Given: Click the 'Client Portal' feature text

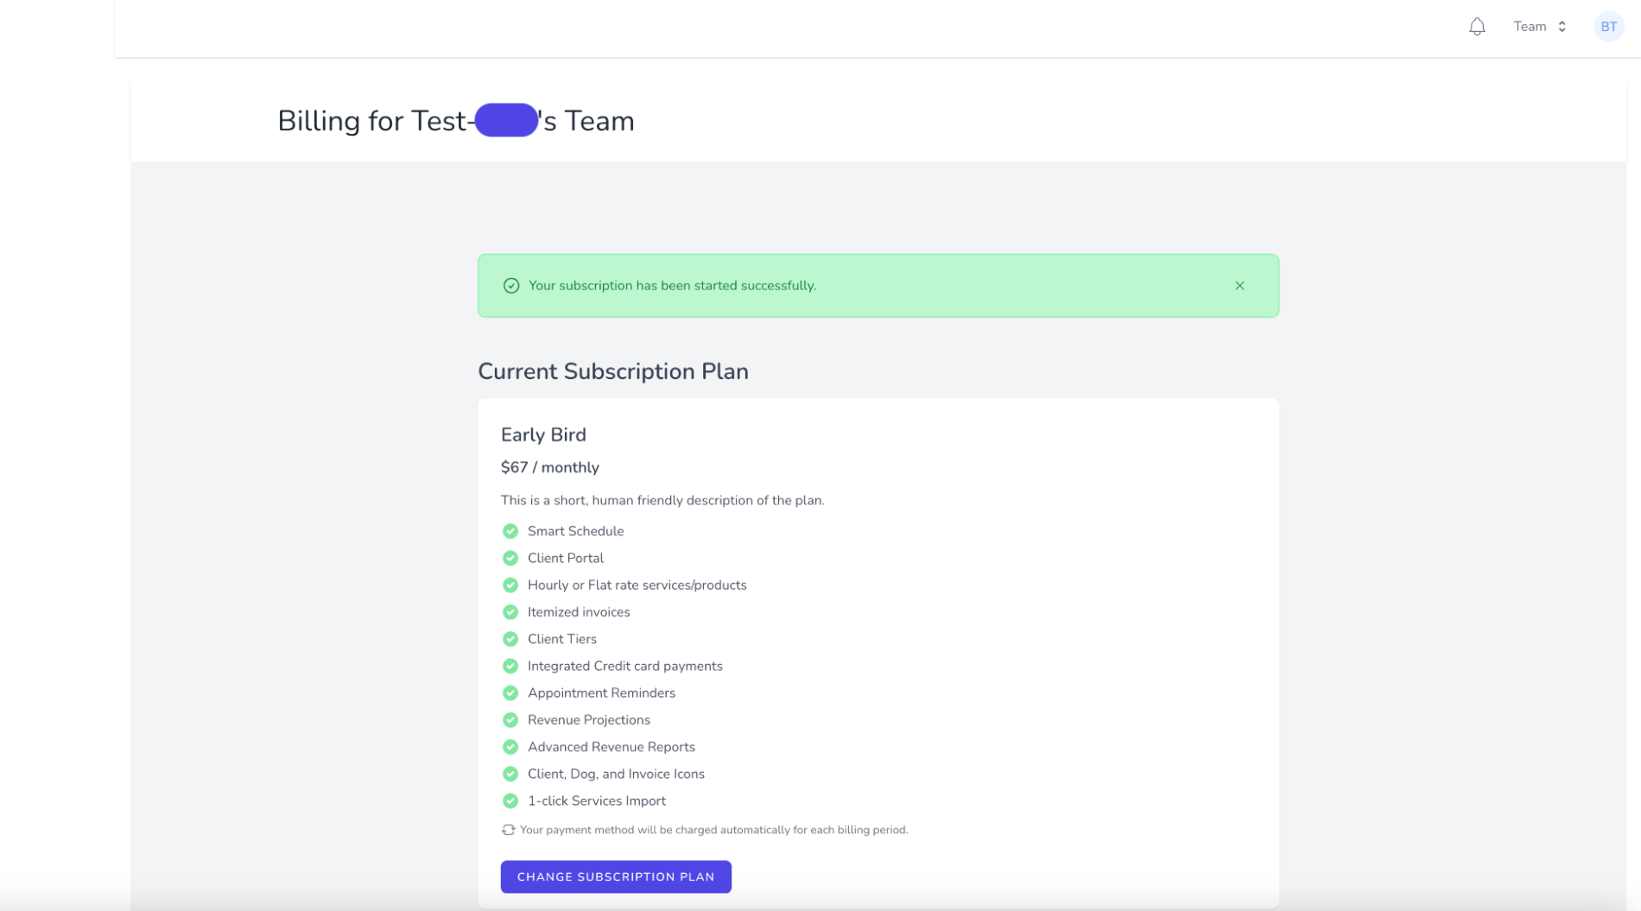Looking at the screenshot, I should click(x=566, y=558).
